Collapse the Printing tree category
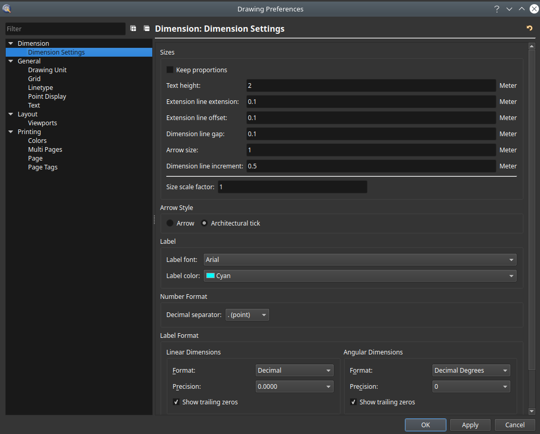 pos(11,131)
